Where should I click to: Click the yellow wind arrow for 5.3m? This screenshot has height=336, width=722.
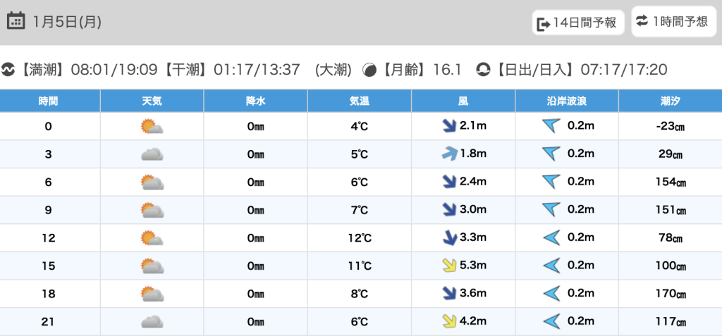(x=448, y=266)
